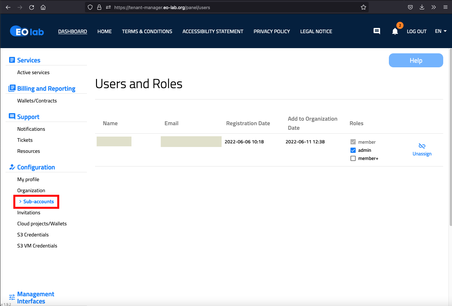Open My profile in sidebar
Image resolution: width=452 pixels, height=306 pixels.
click(x=28, y=180)
